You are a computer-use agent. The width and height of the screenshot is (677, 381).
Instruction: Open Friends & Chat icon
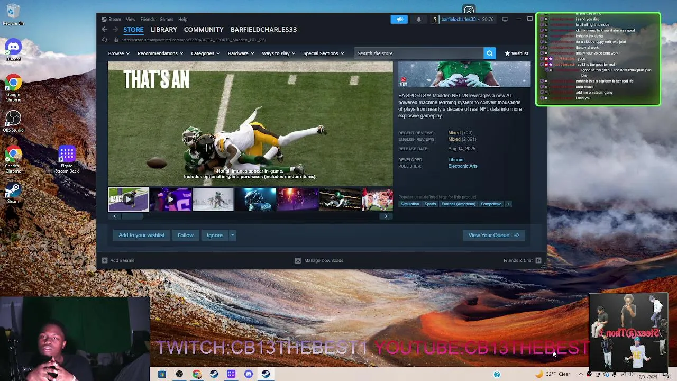click(x=538, y=260)
